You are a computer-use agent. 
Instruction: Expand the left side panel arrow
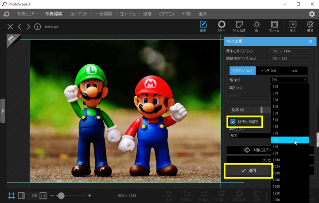[3, 111]
